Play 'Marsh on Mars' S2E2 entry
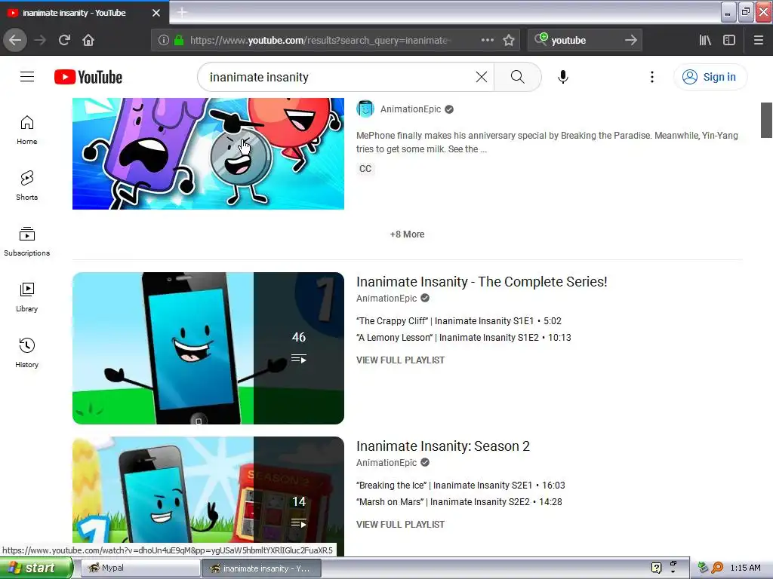773x579 pixels. [x=459, y=502]
